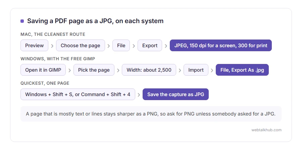Image resolution: width=302 pixels, height=149 pixels.
Task: Click the note about PNG staying sharper
Action: [151, 114]
